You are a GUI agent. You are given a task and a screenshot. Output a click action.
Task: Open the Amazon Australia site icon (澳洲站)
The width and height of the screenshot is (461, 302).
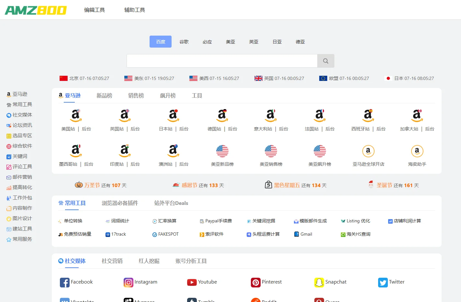[x=174, y=151]
